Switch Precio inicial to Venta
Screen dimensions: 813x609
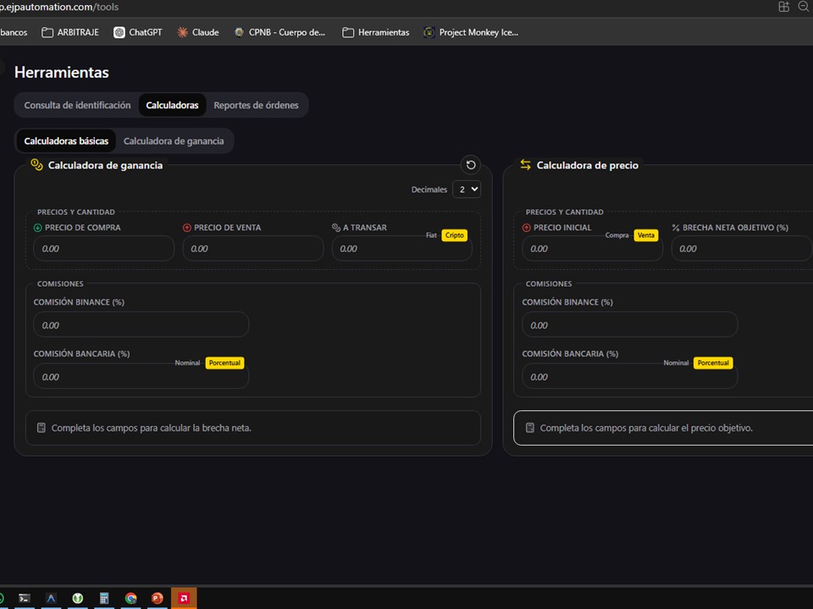click(645, 235)
